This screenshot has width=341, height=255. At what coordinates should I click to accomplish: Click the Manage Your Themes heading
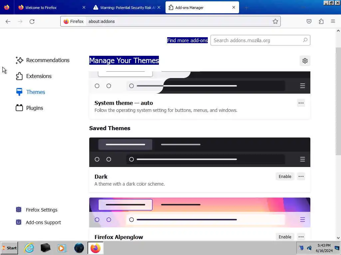(x=124, y=60)
